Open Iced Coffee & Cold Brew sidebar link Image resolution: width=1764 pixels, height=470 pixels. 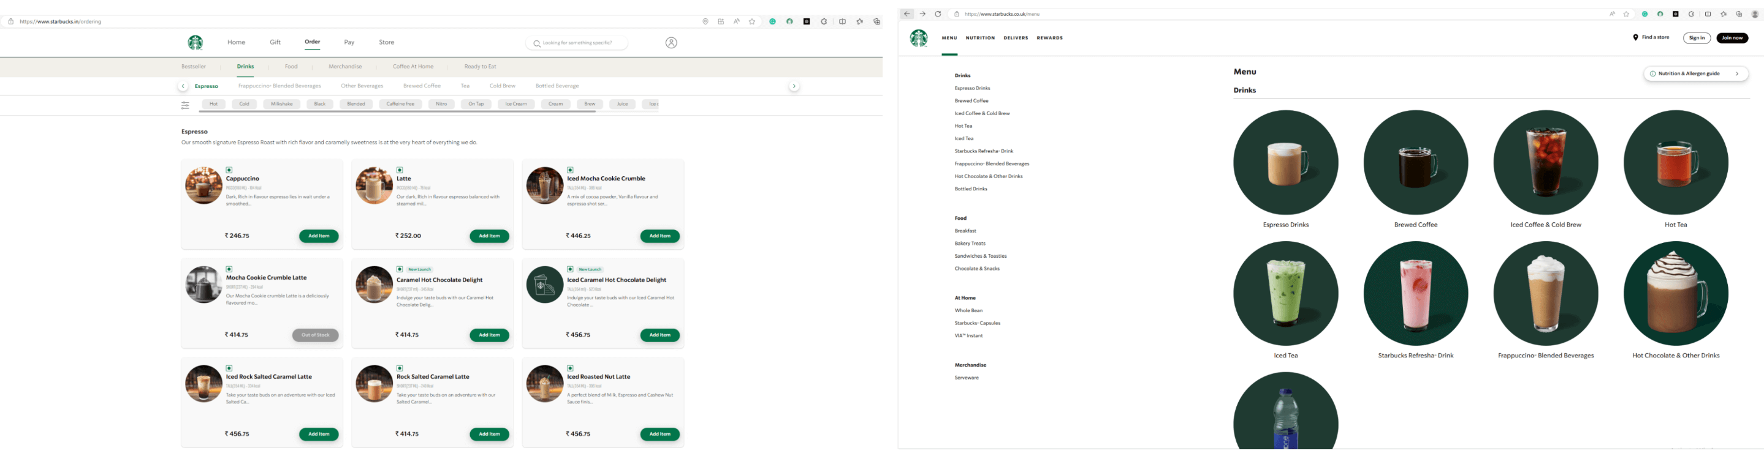[982, 114]
